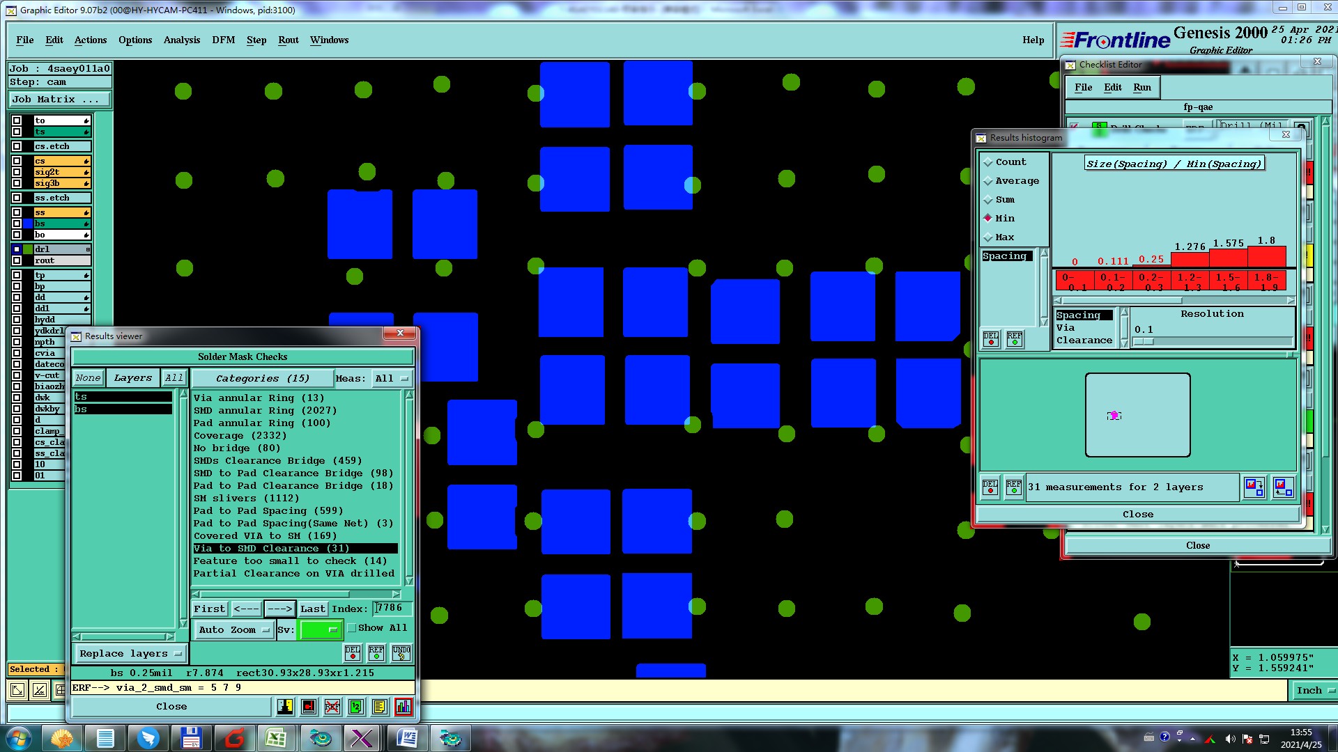Open the Analysis menu

pos(181,40)
